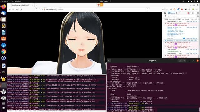The height and width of the screenshot is (112, 200).
Task: Open Rhythmbox music player in the dock
Action: click(3, 26)
